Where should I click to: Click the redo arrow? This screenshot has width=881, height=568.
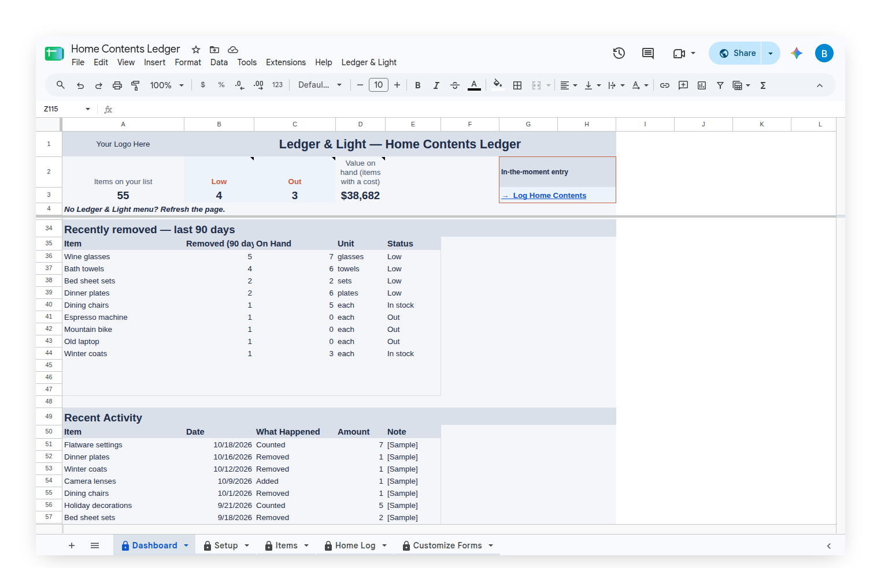point(99,85)
